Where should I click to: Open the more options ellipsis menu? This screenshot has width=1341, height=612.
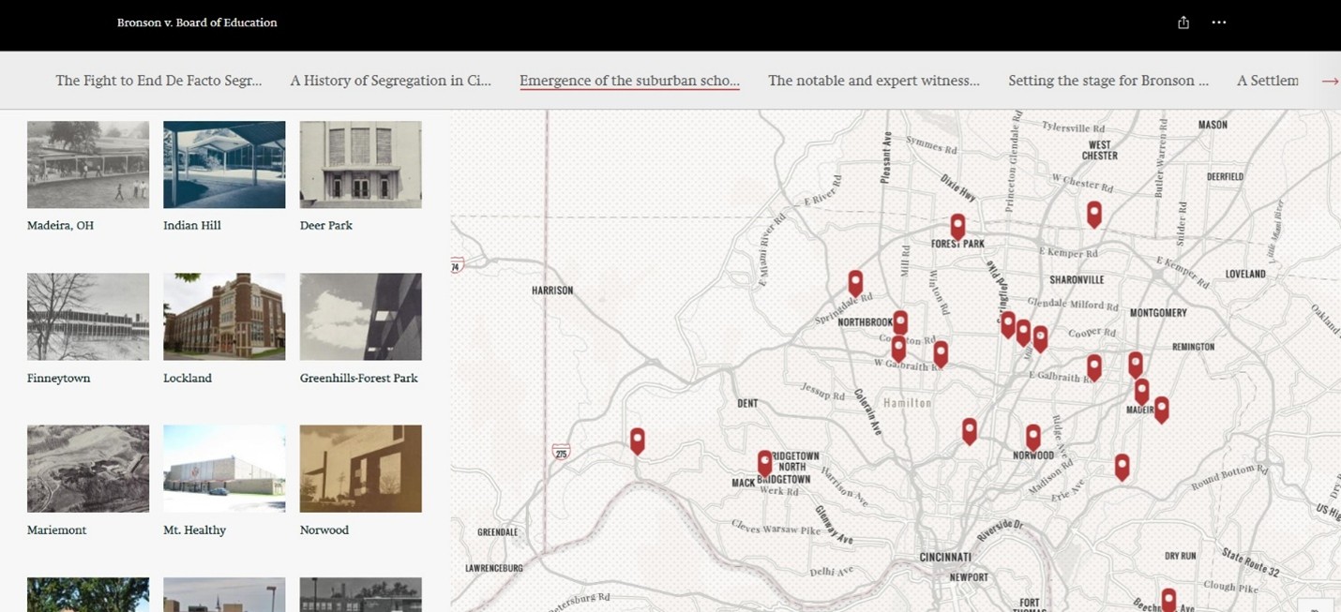pos(1219,22)
